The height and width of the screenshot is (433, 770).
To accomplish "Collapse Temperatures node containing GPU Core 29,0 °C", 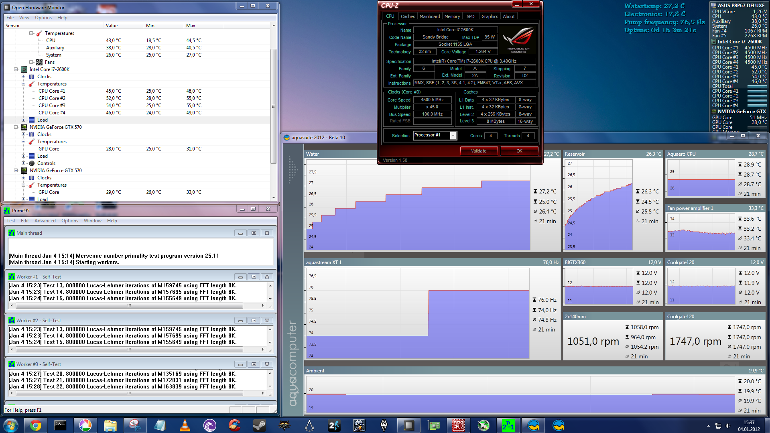I will coord(23,185).
